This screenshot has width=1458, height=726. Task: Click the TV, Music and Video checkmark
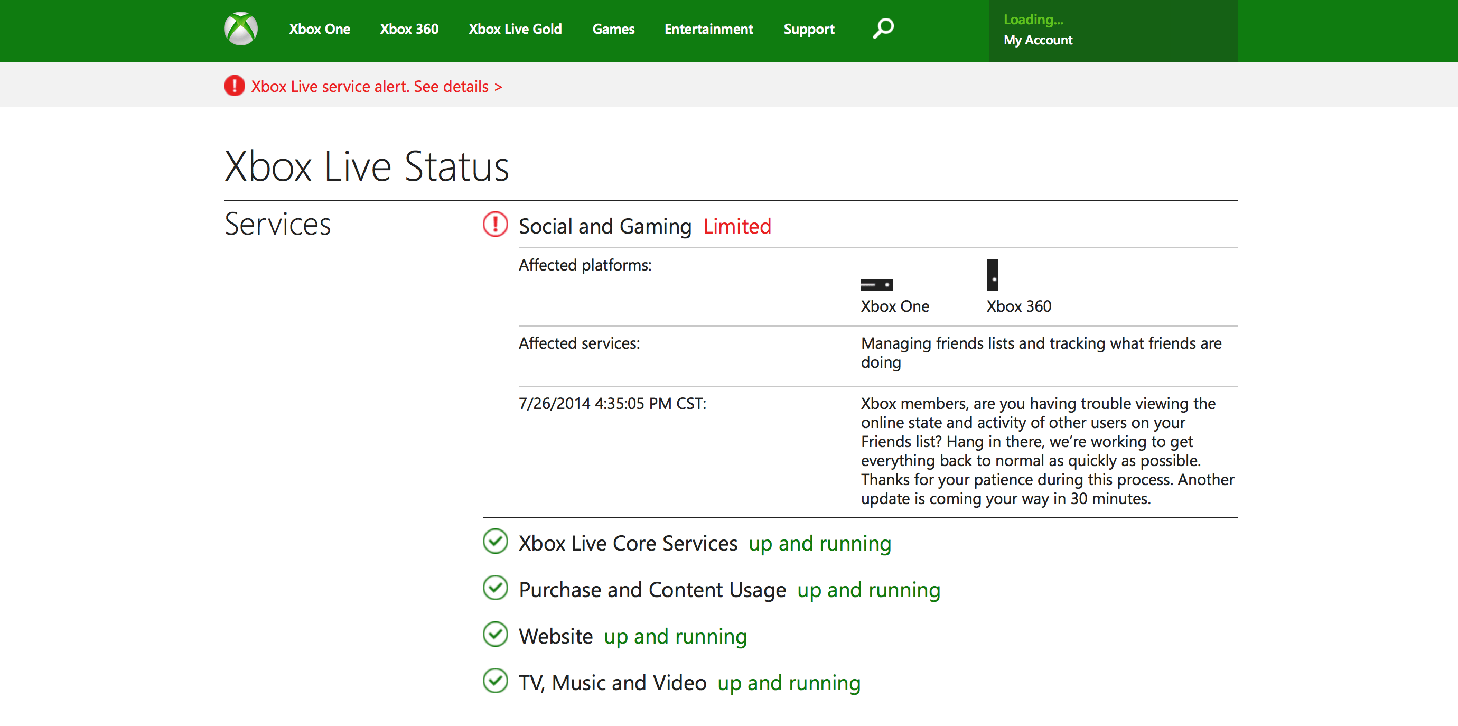[x=496, y=681]
